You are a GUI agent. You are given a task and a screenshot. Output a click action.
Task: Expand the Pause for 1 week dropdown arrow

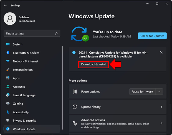(x=159, y=92)
